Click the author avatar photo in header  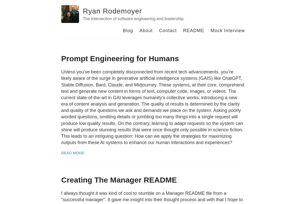[x=70, y=14]
